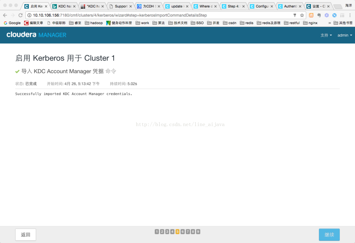This screenshot has height=243, width=355.
Task: Open the nginx bookmark folder
Action: pos(310,23)
